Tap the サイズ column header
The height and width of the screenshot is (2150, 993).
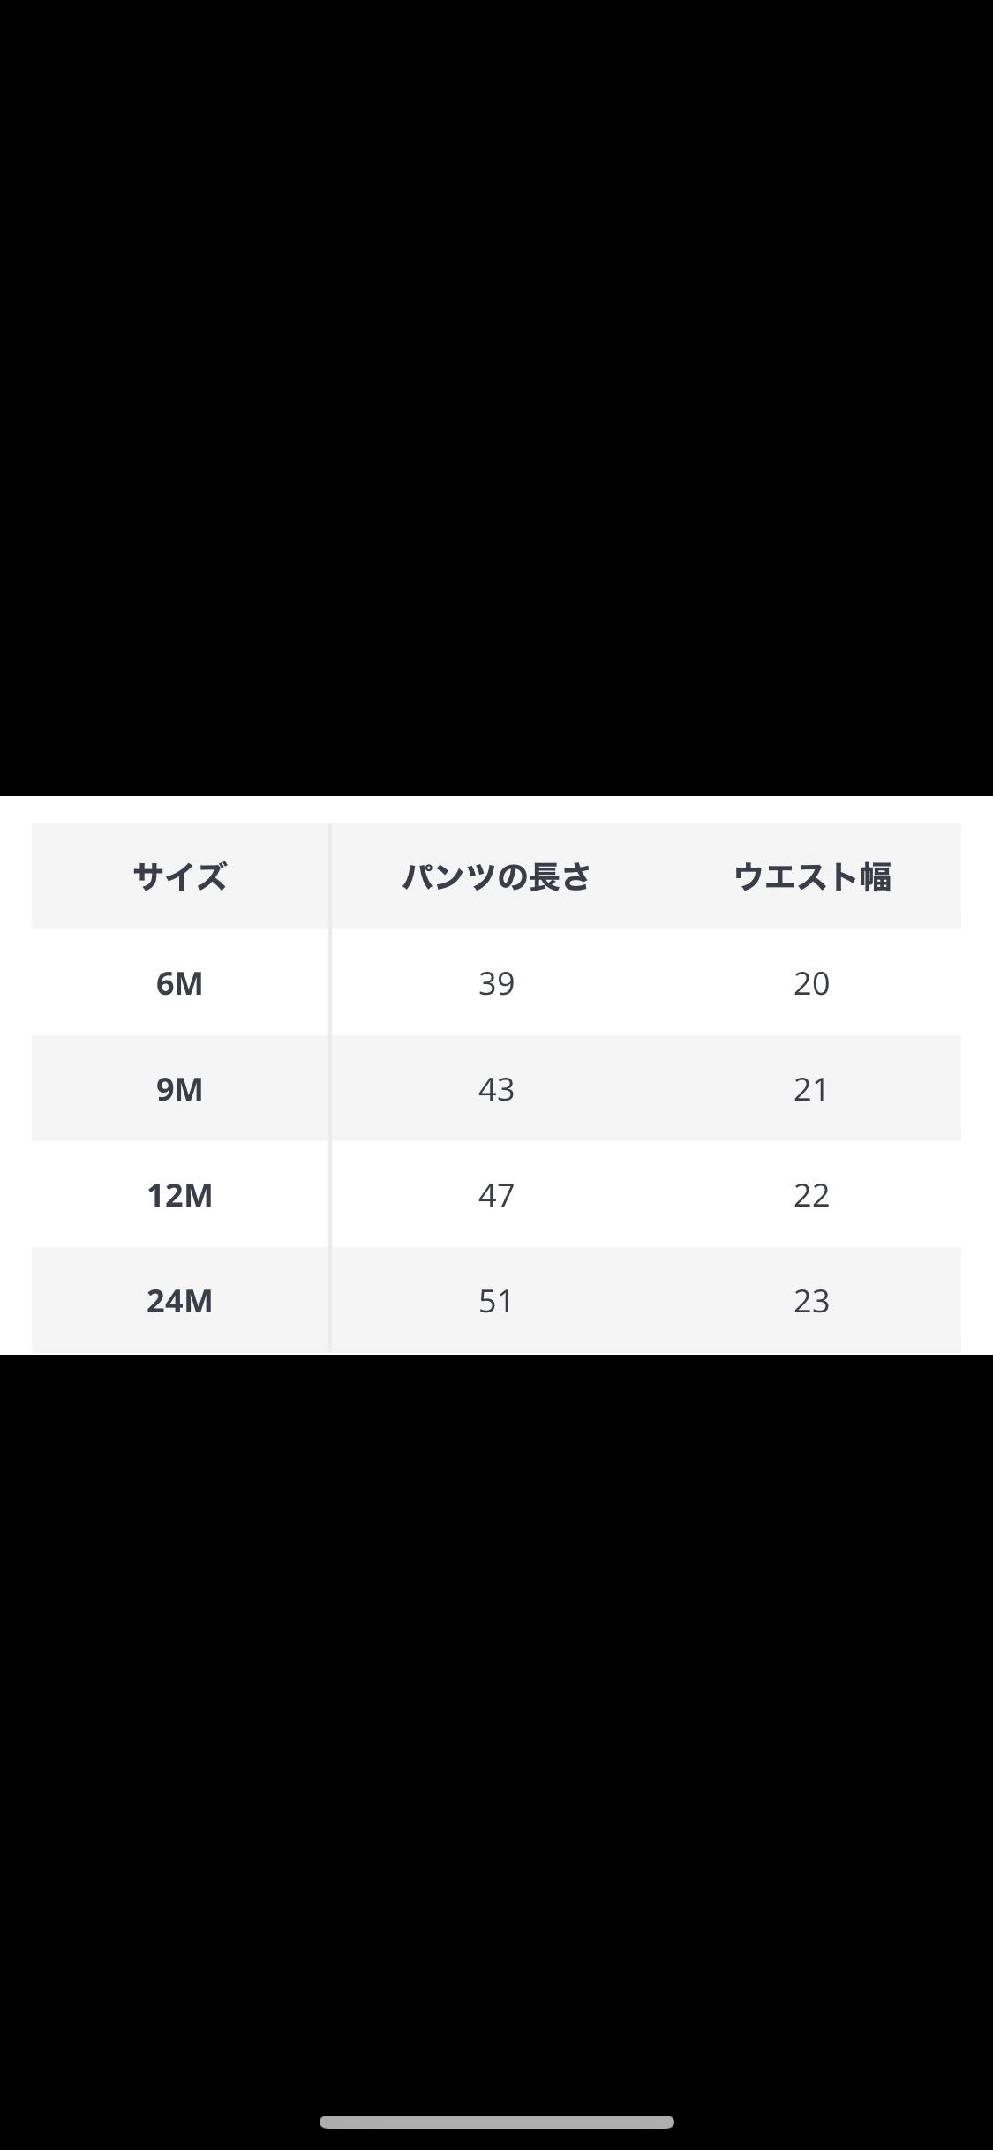[180, 876]
